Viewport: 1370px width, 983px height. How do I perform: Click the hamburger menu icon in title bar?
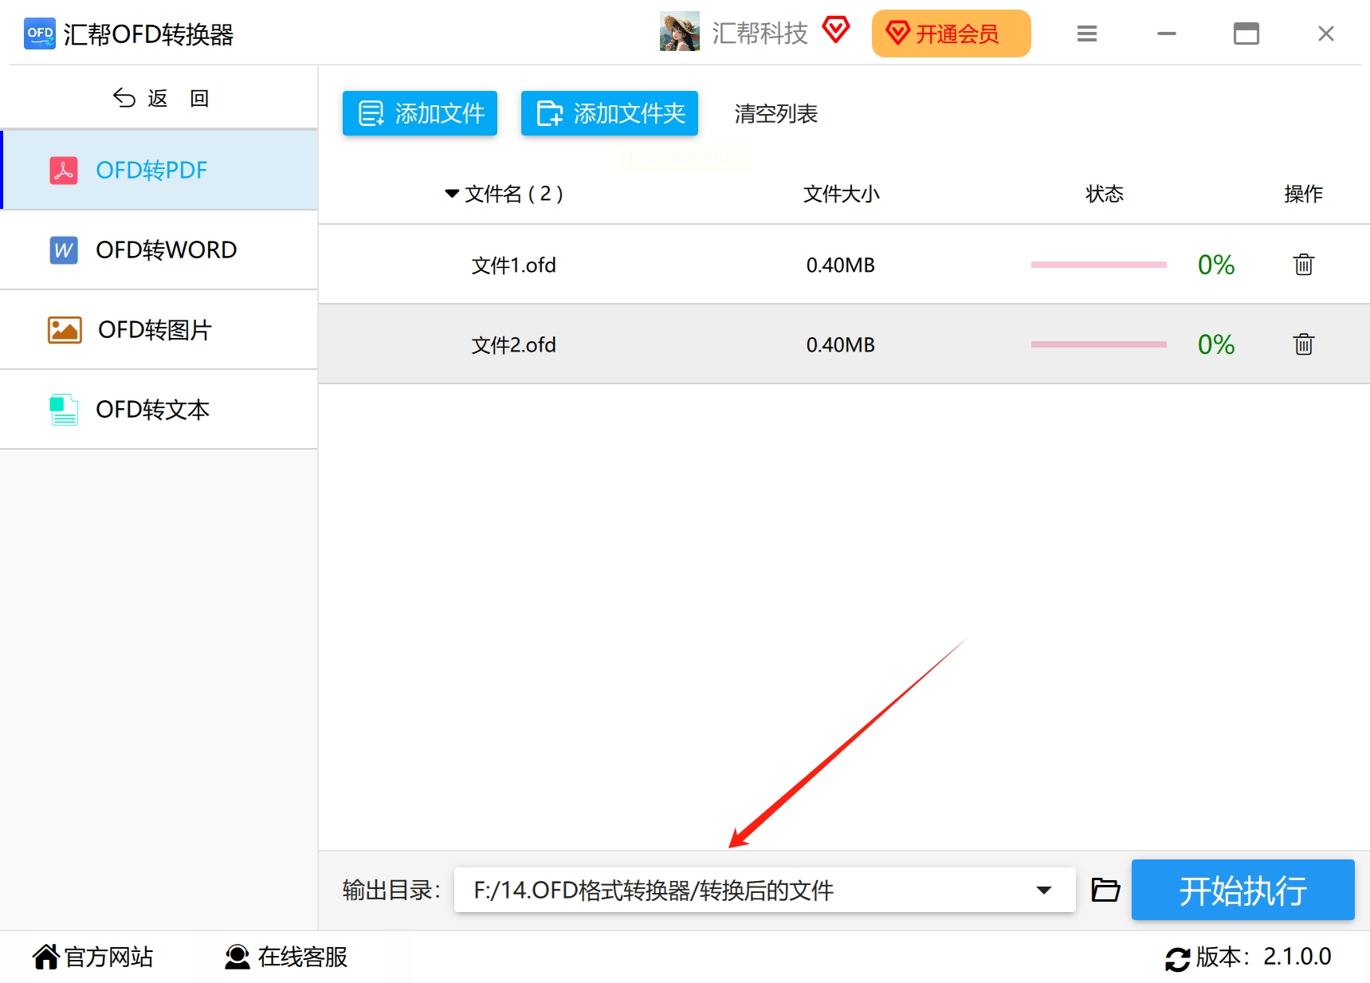coord(1087,34)
